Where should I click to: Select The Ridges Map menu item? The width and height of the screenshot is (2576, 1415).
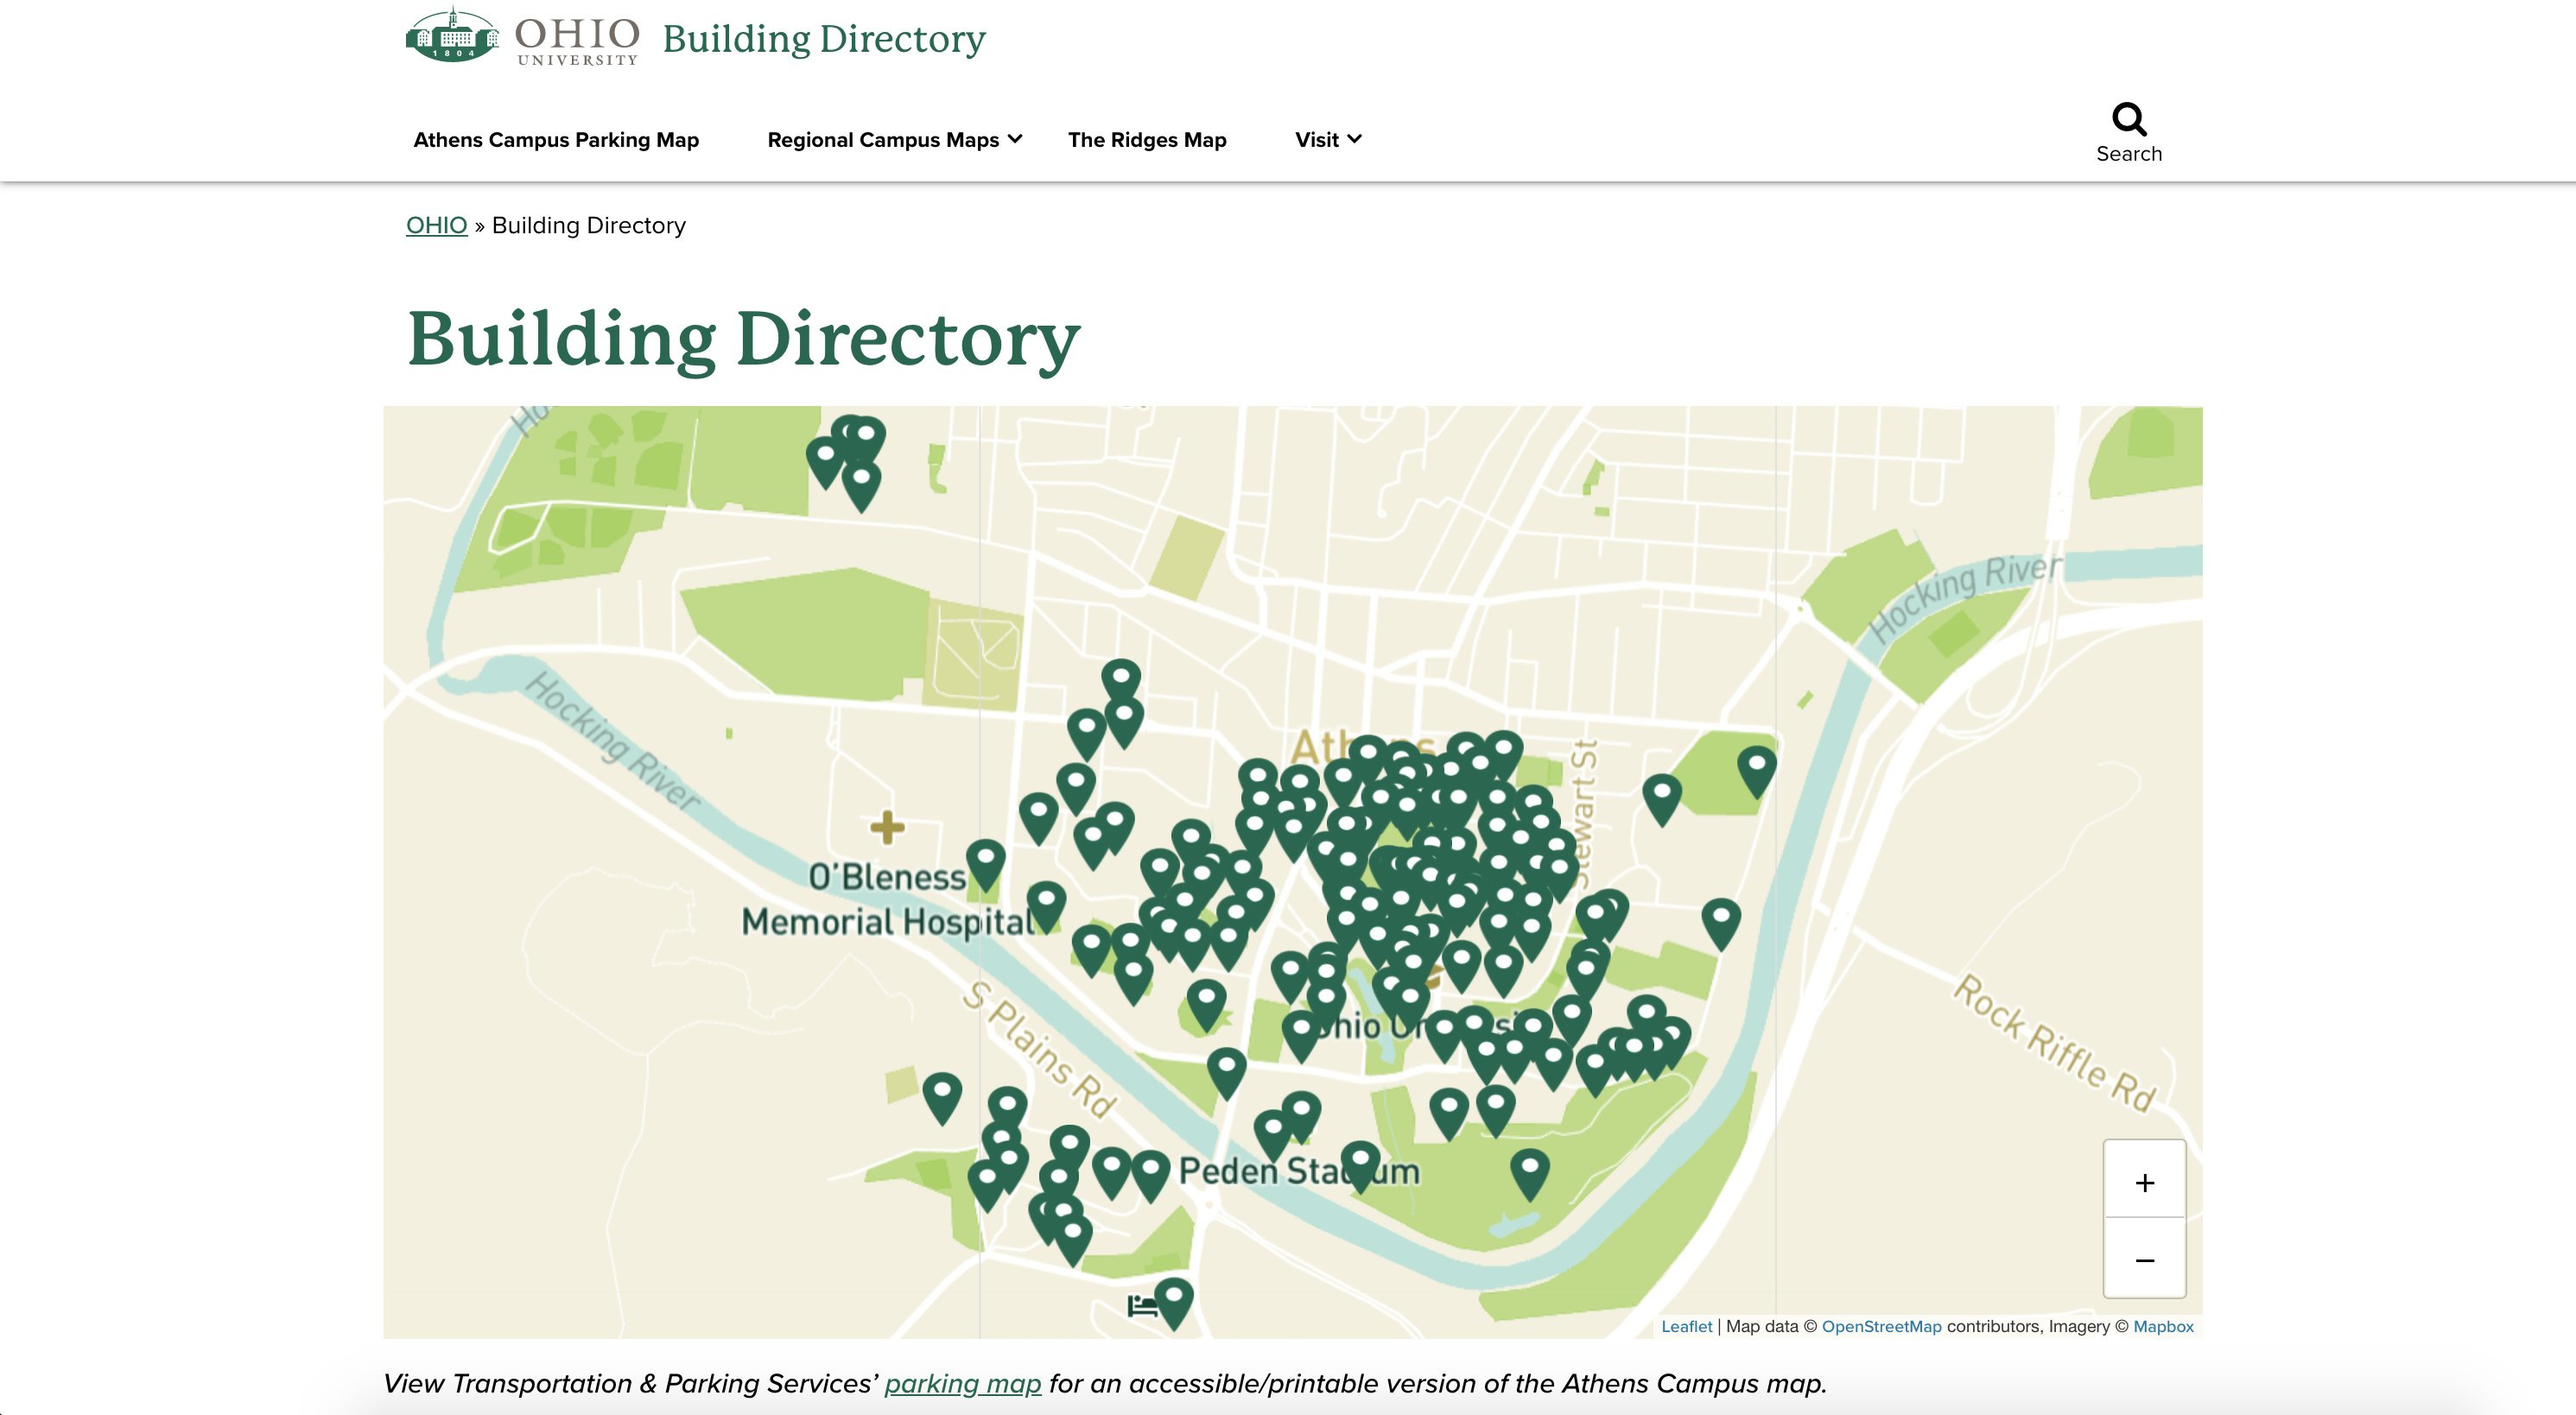coord(1147,140)
